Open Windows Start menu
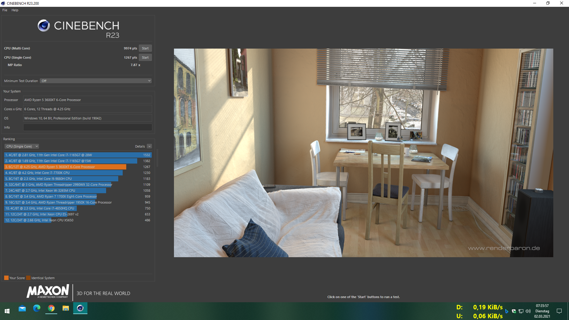Image resolution: width=569 pixels, height=320 pixels. pyautogui.click(x=7, y=311)
